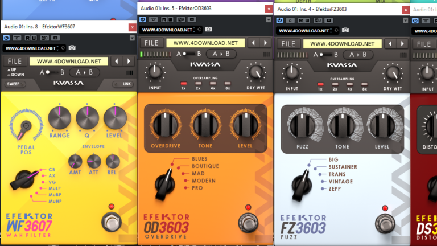Select 8x oversampling in OD3603 plugin
Screen dimensions: 437x246
[x=228, y=83]
